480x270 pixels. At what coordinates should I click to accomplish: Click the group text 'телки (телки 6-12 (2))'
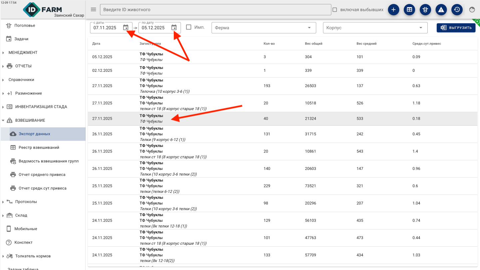[x=160, y=192]
